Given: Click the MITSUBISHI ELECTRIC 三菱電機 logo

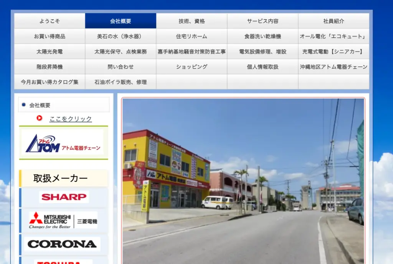Looking at the screenshot, I should coord(63,220).
